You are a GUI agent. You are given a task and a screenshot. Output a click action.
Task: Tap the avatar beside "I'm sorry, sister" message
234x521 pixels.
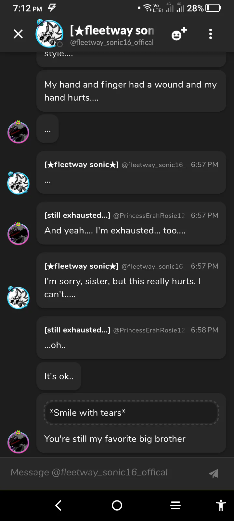[x=18, y=298]
